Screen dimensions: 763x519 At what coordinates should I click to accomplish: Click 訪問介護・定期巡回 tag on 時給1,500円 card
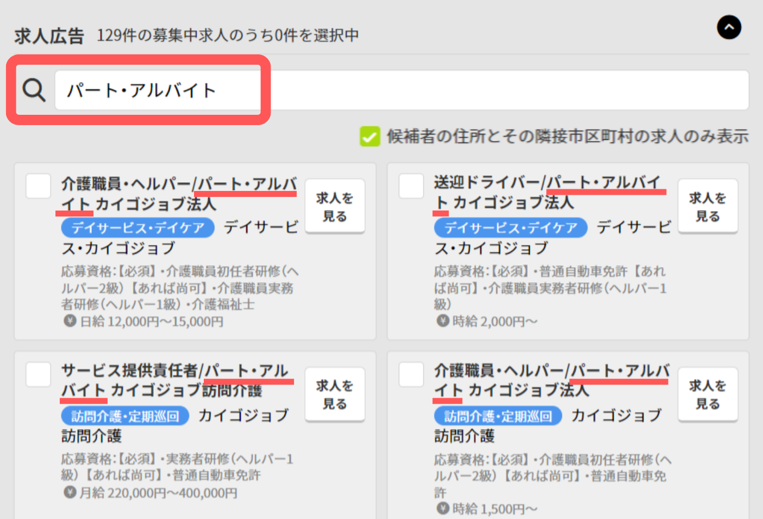(498, 416)
